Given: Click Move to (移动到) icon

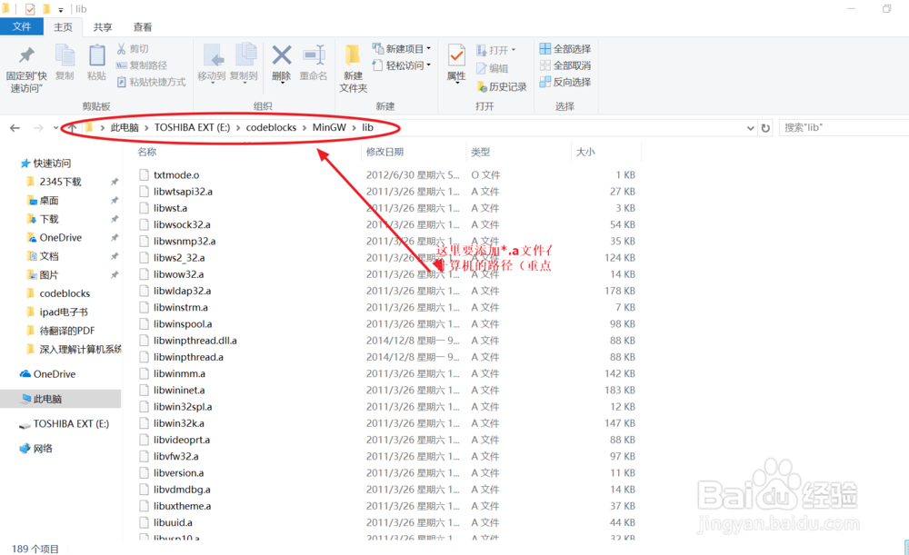Looking at the screenshot, I should [212, 57].
